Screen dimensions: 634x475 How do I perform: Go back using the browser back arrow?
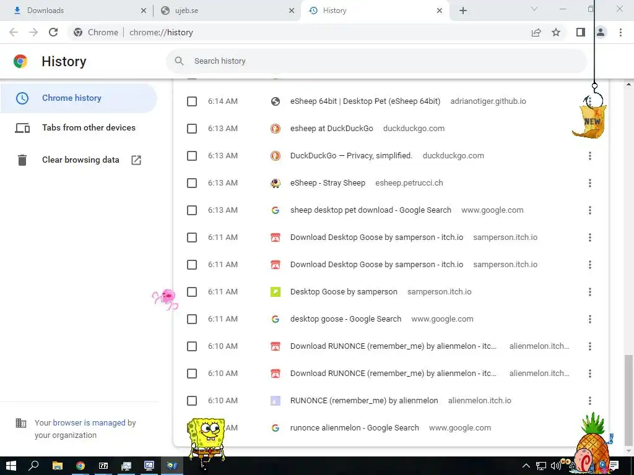(14, 32)
